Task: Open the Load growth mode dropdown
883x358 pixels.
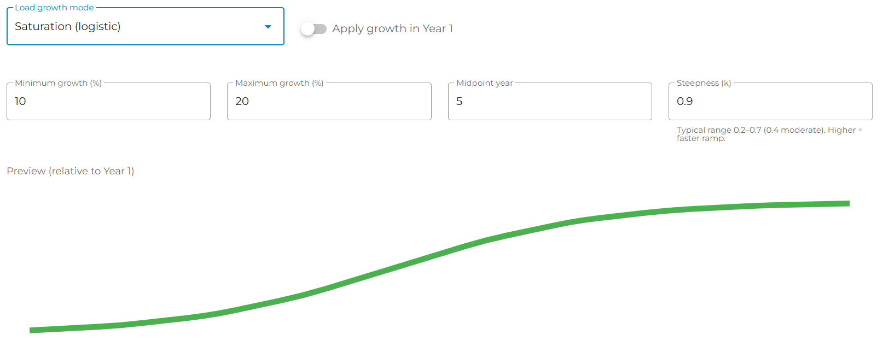Action: [x=145, y=27]
